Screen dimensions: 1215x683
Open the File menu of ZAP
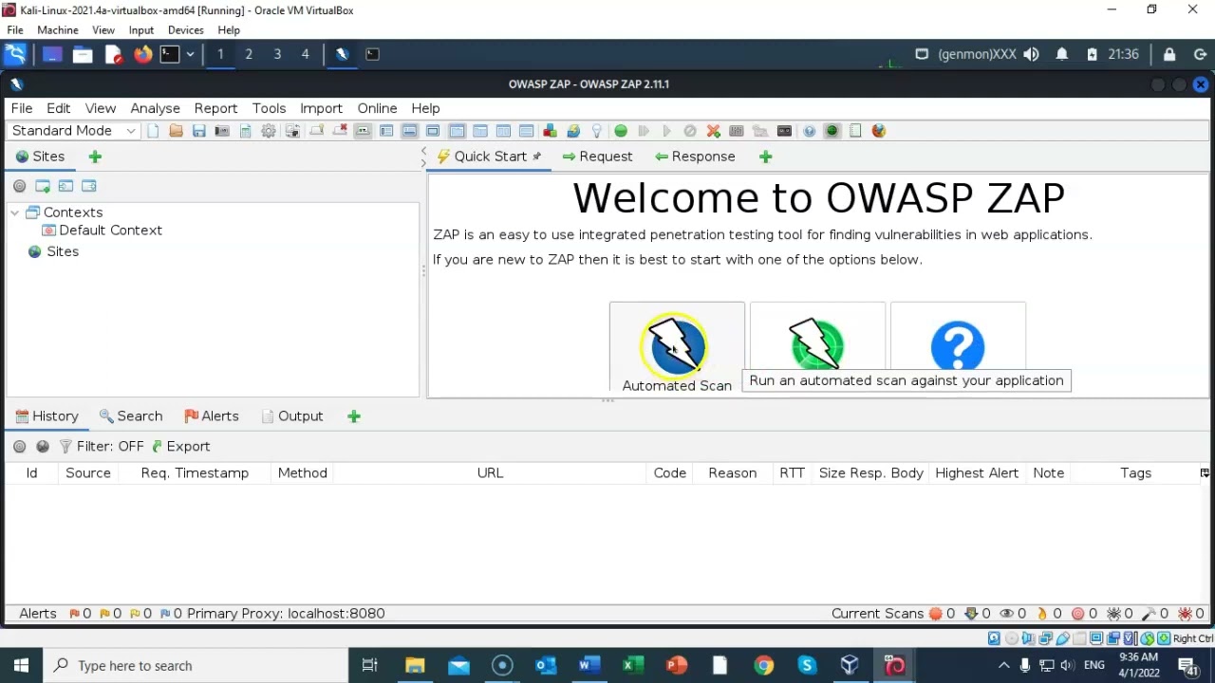22,108
